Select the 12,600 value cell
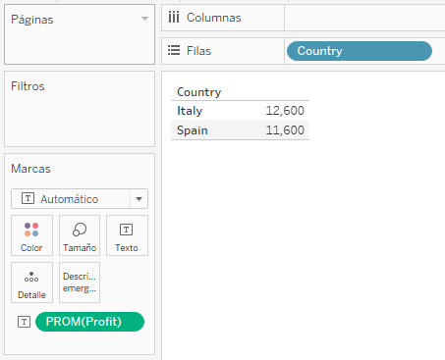The width and height of the screenshot is (445, 360). click(285, 111)
